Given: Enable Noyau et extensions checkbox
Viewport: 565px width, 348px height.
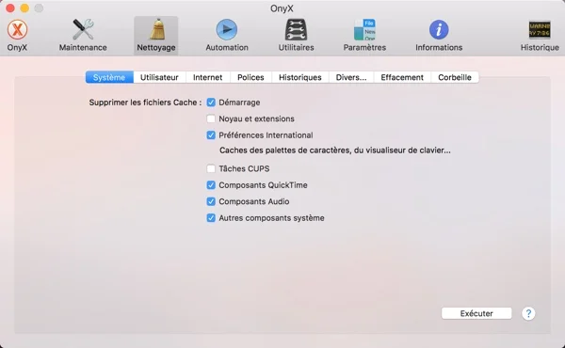Looking at the screenshot, I should pos(211,119).
